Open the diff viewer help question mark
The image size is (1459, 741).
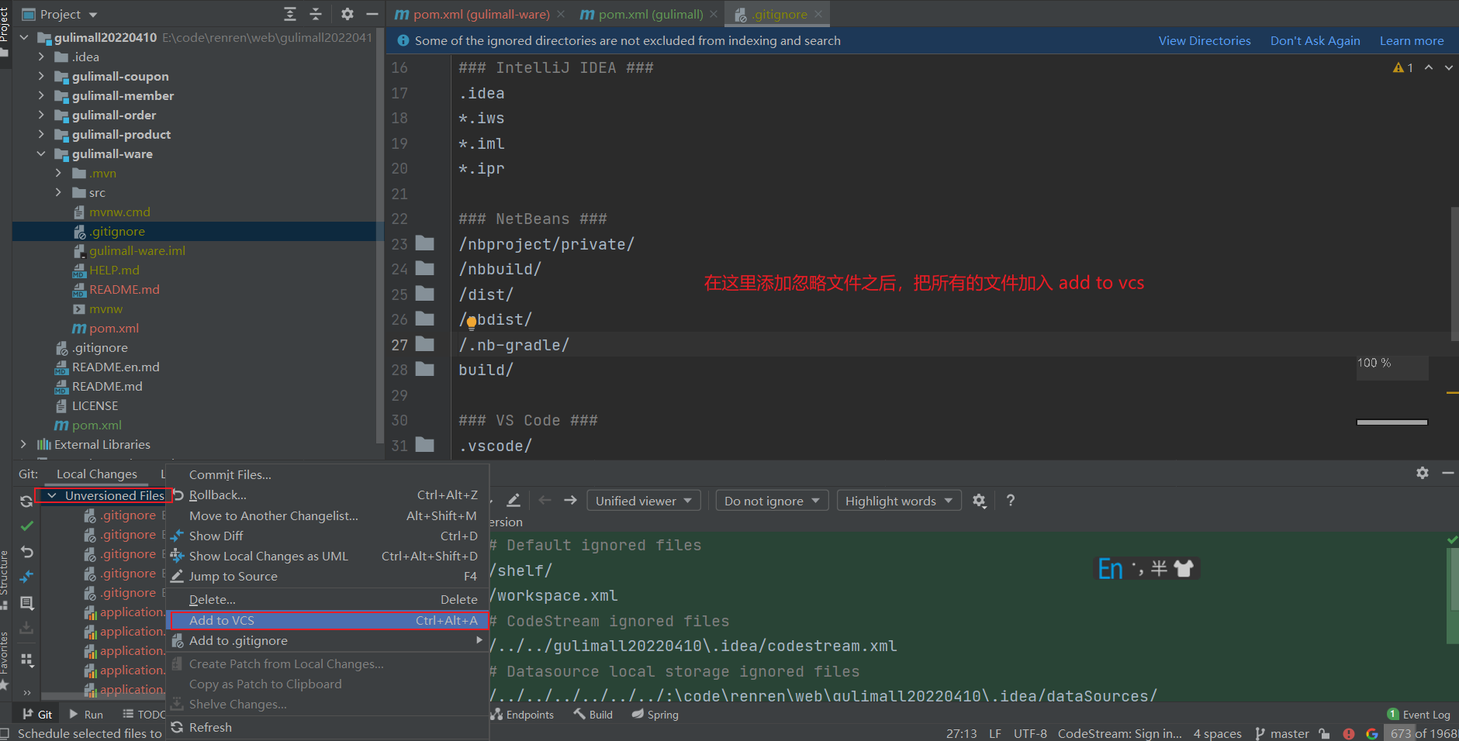[x=1010, y=501]
